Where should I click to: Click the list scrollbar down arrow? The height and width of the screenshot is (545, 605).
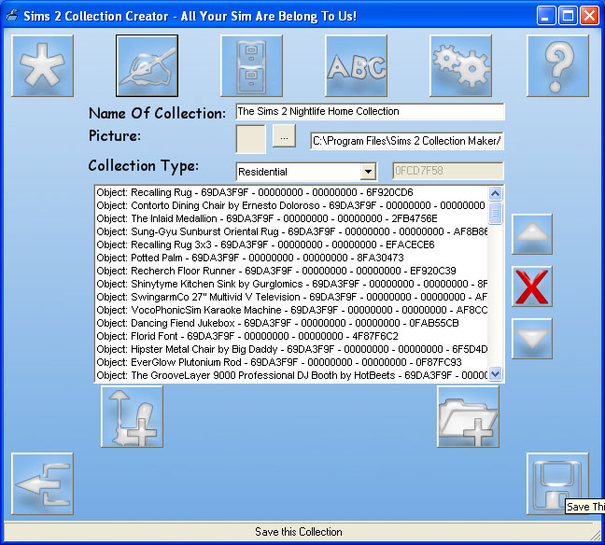click(496, 373)
